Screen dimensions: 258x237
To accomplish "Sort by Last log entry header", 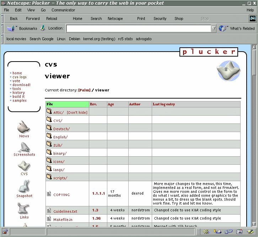I will [164, 104].
